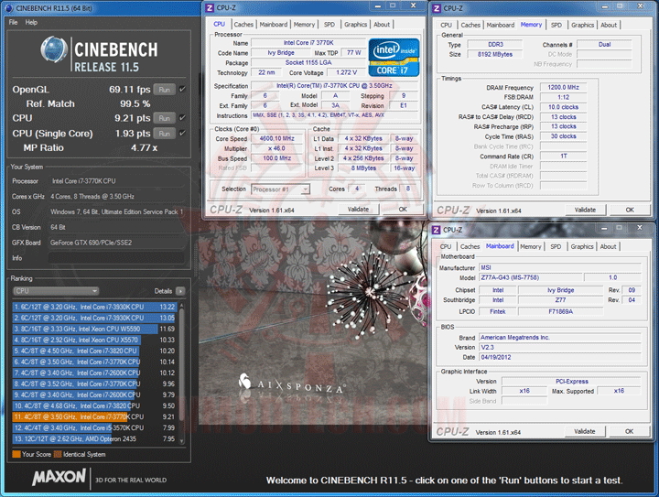Click the Identical System legend swatch
This screenshot has height=497, width=659.
point(58,454)
